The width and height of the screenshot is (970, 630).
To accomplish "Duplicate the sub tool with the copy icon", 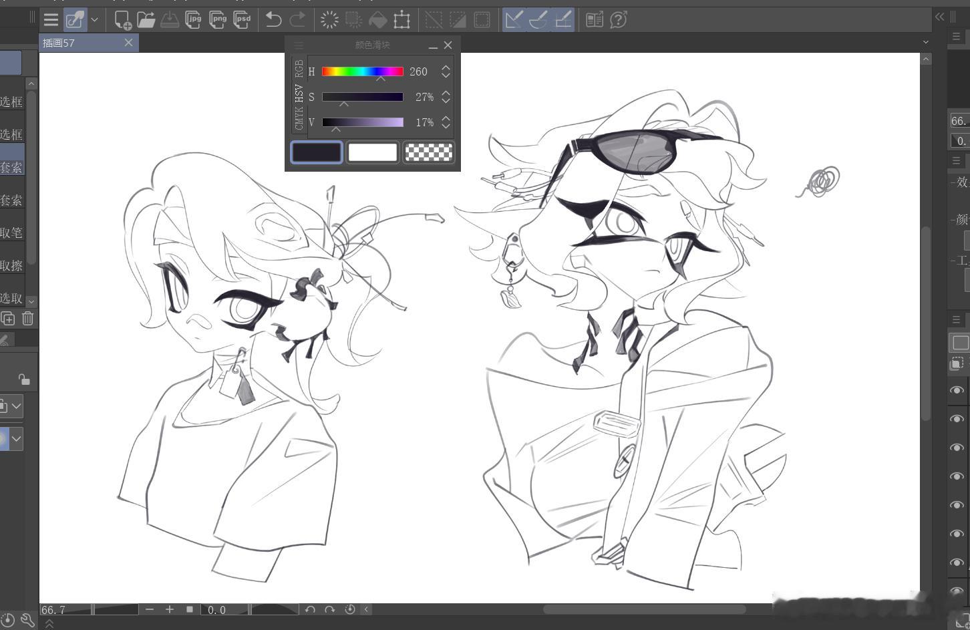I will click(8, 319).
